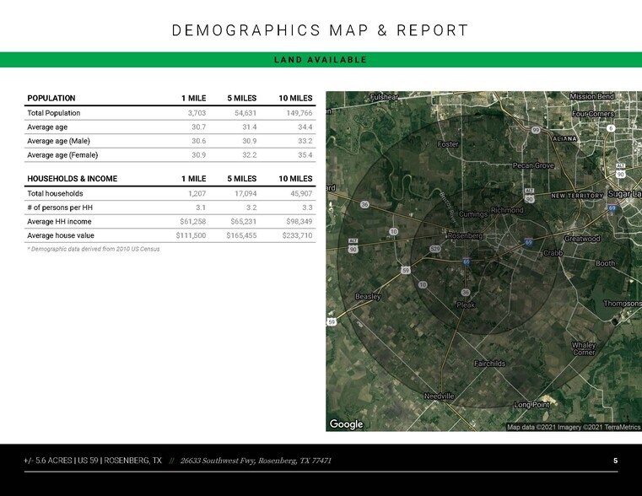Click the Highway 6 shield on the map
Viewport: 642px width, 496px height.
click(x=611, y=128)
